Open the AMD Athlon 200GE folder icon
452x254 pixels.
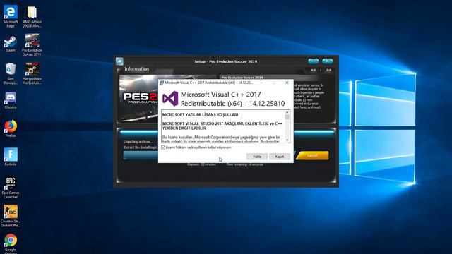coord(32,16)
